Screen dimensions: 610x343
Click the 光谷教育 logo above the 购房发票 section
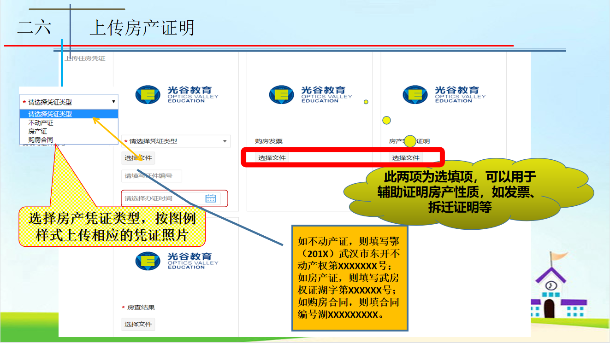click(x=310, y=94)
